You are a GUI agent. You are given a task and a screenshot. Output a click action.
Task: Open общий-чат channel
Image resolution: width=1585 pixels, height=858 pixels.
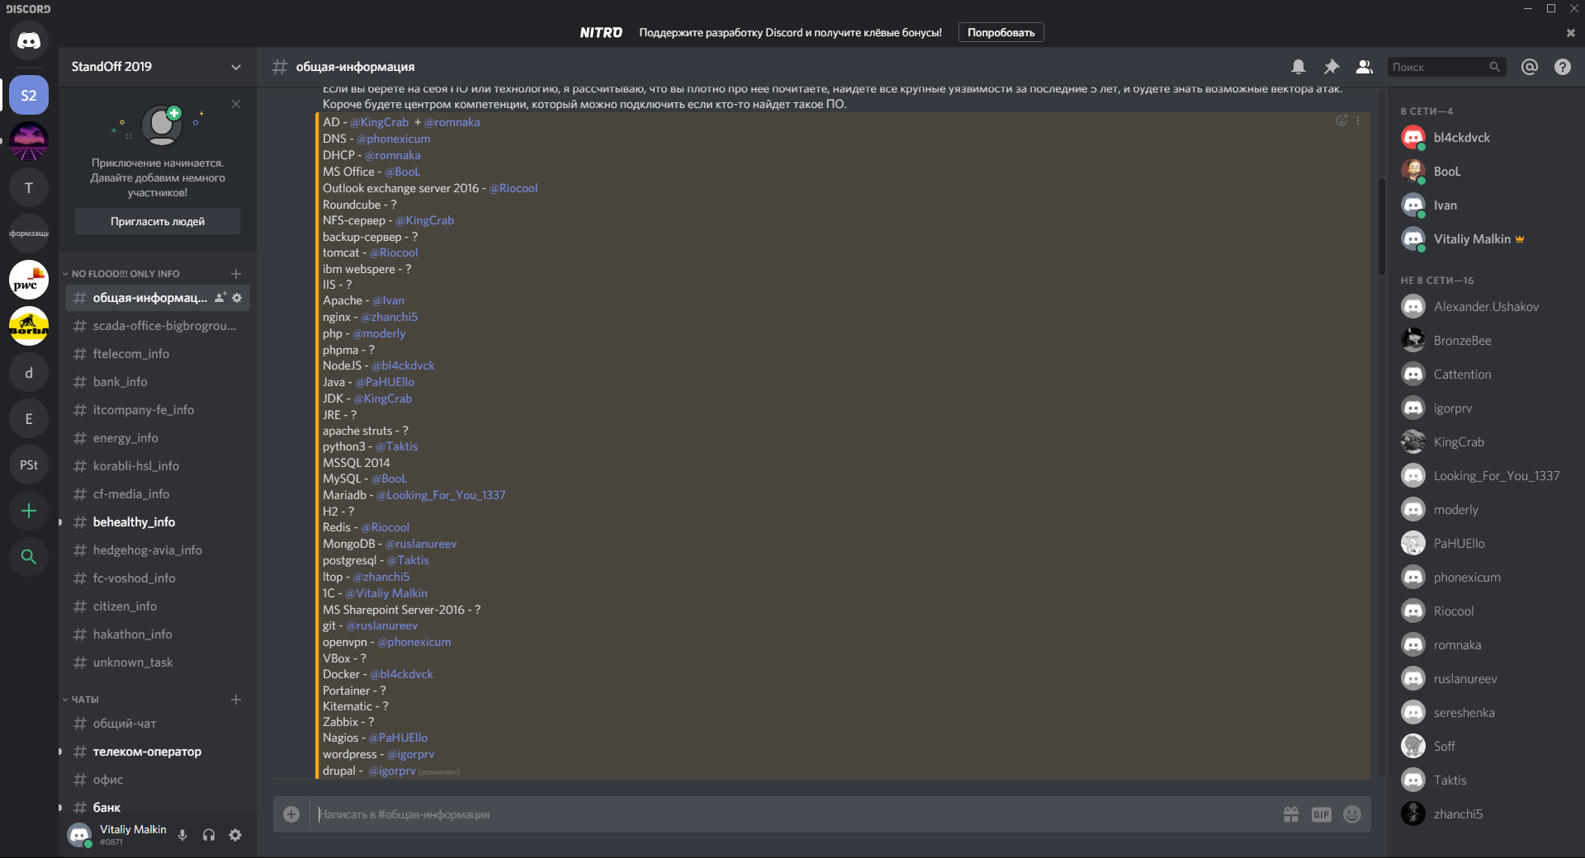(158, 724)
